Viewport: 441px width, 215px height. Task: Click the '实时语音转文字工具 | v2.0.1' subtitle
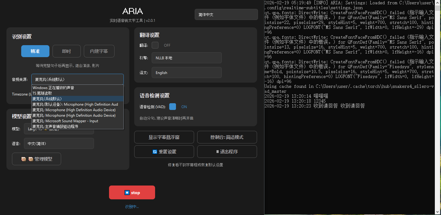tap(132, 21)
